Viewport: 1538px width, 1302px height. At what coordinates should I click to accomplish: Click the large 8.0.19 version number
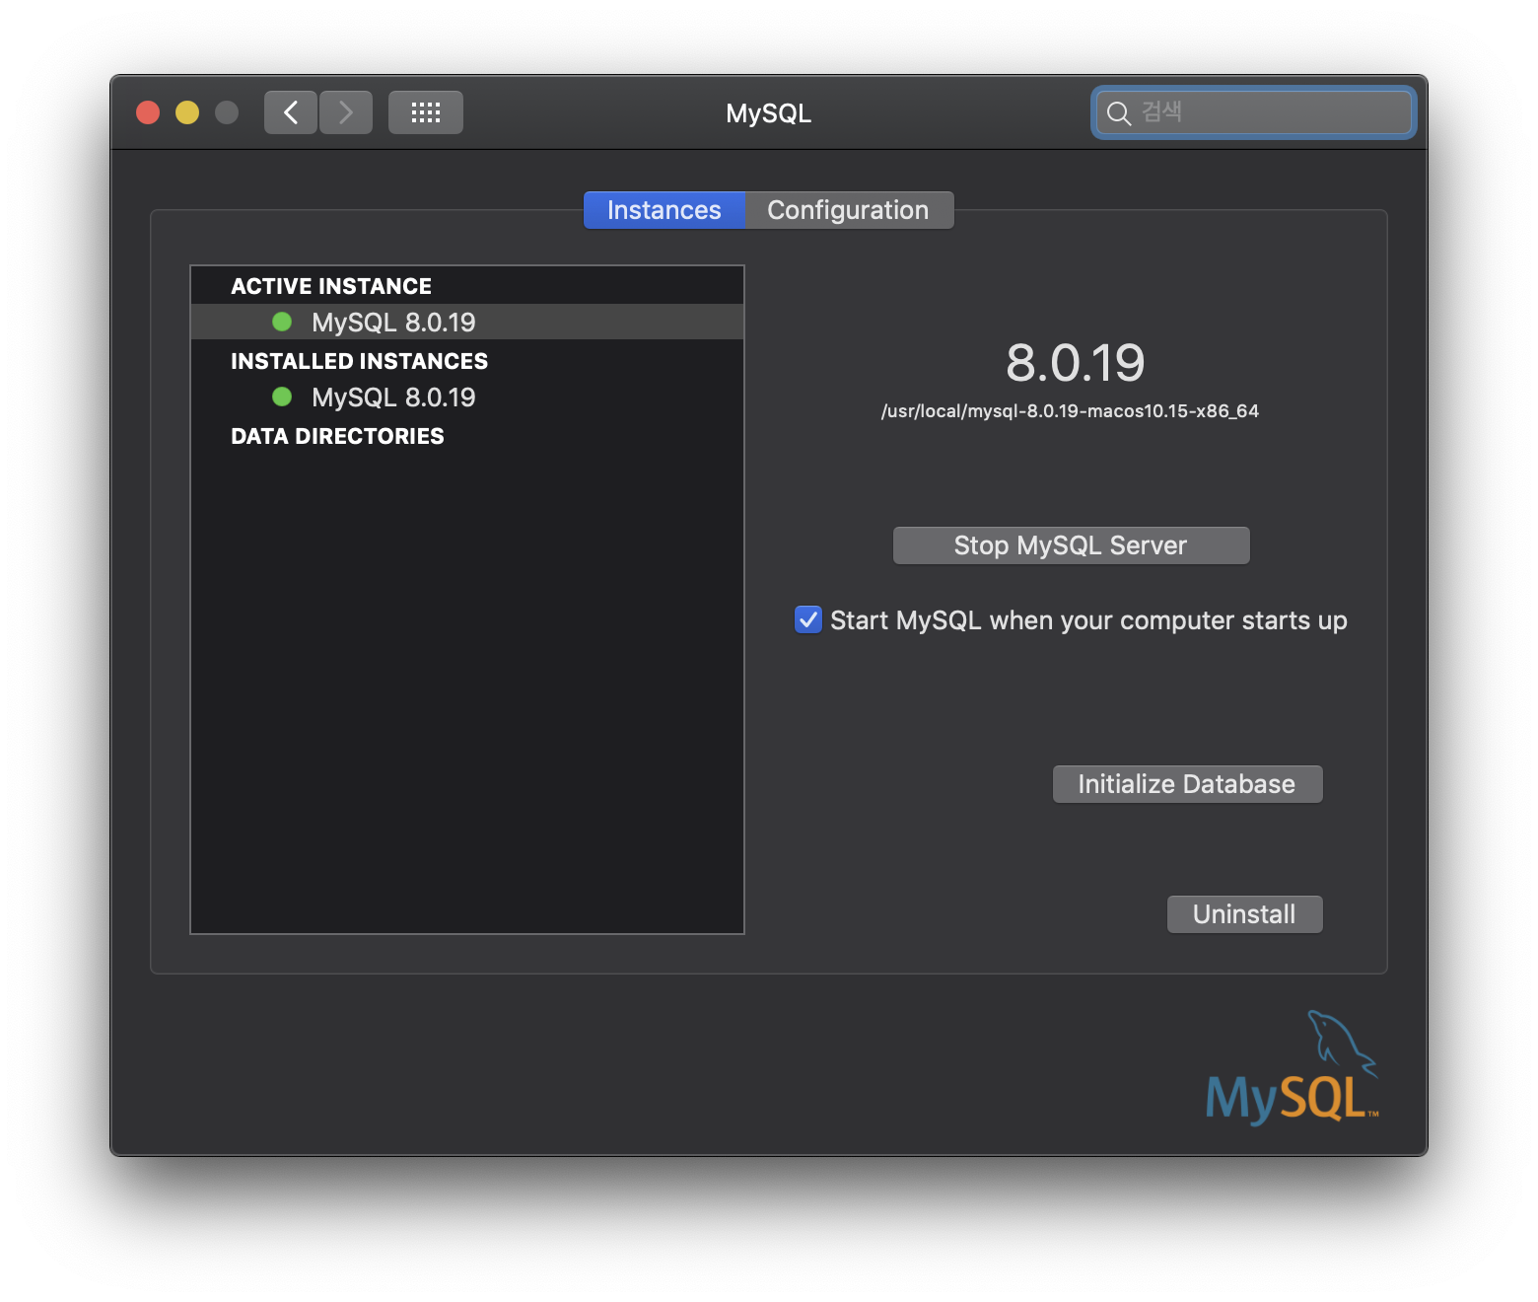(1075, 363)
